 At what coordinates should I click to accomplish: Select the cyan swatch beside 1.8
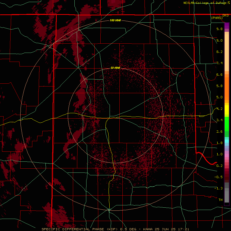(x=227, y=141)
